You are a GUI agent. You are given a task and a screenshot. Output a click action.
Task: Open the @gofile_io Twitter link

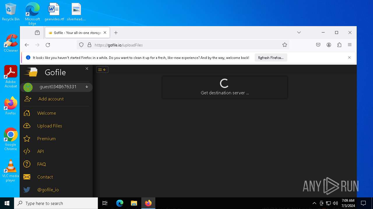(48, 190)
